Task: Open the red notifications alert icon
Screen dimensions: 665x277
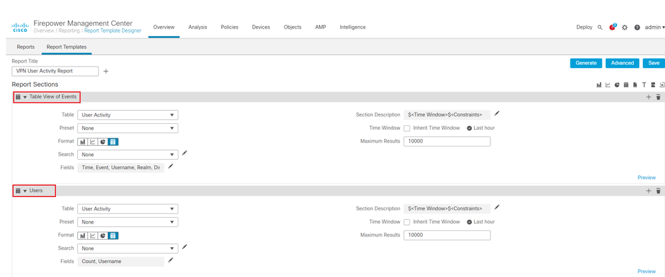Action: pos(612,27)
